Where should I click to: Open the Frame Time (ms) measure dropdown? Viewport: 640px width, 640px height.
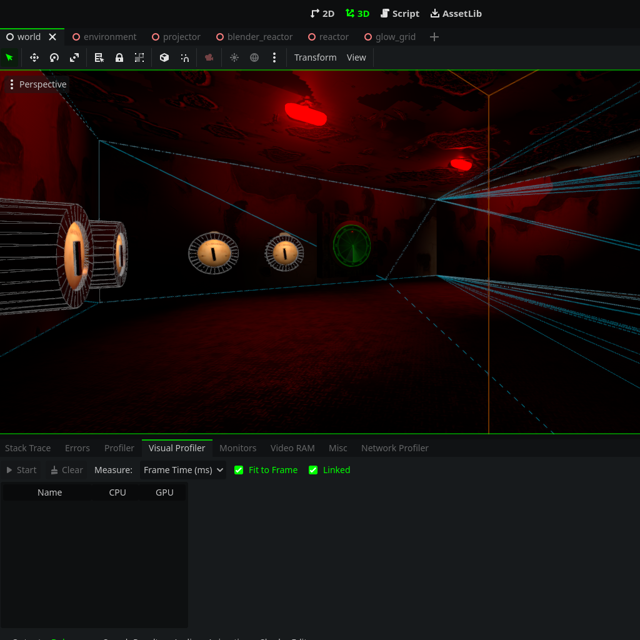click(x=183, y=470)
